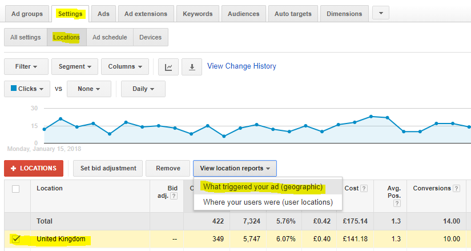
Task: Click the United Kingdom cost £141.18 cell
Action: (x=355, y=239)
